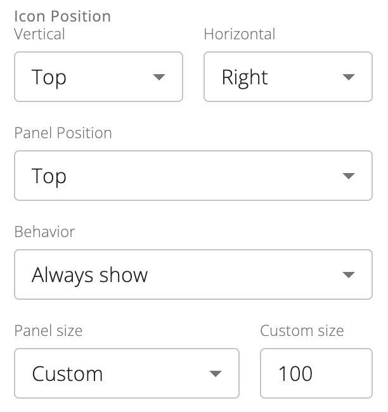
Task: Click the Behavior label
Action: click(44, 232)
